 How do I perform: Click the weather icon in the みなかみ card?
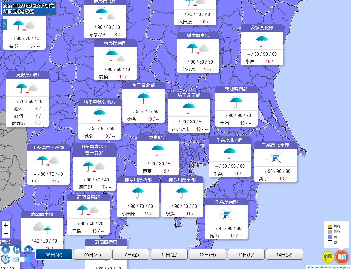pyautogui.click(x=105, y=13)
